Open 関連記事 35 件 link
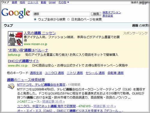This screenshot has width=150, height=113. click(53, 102)
